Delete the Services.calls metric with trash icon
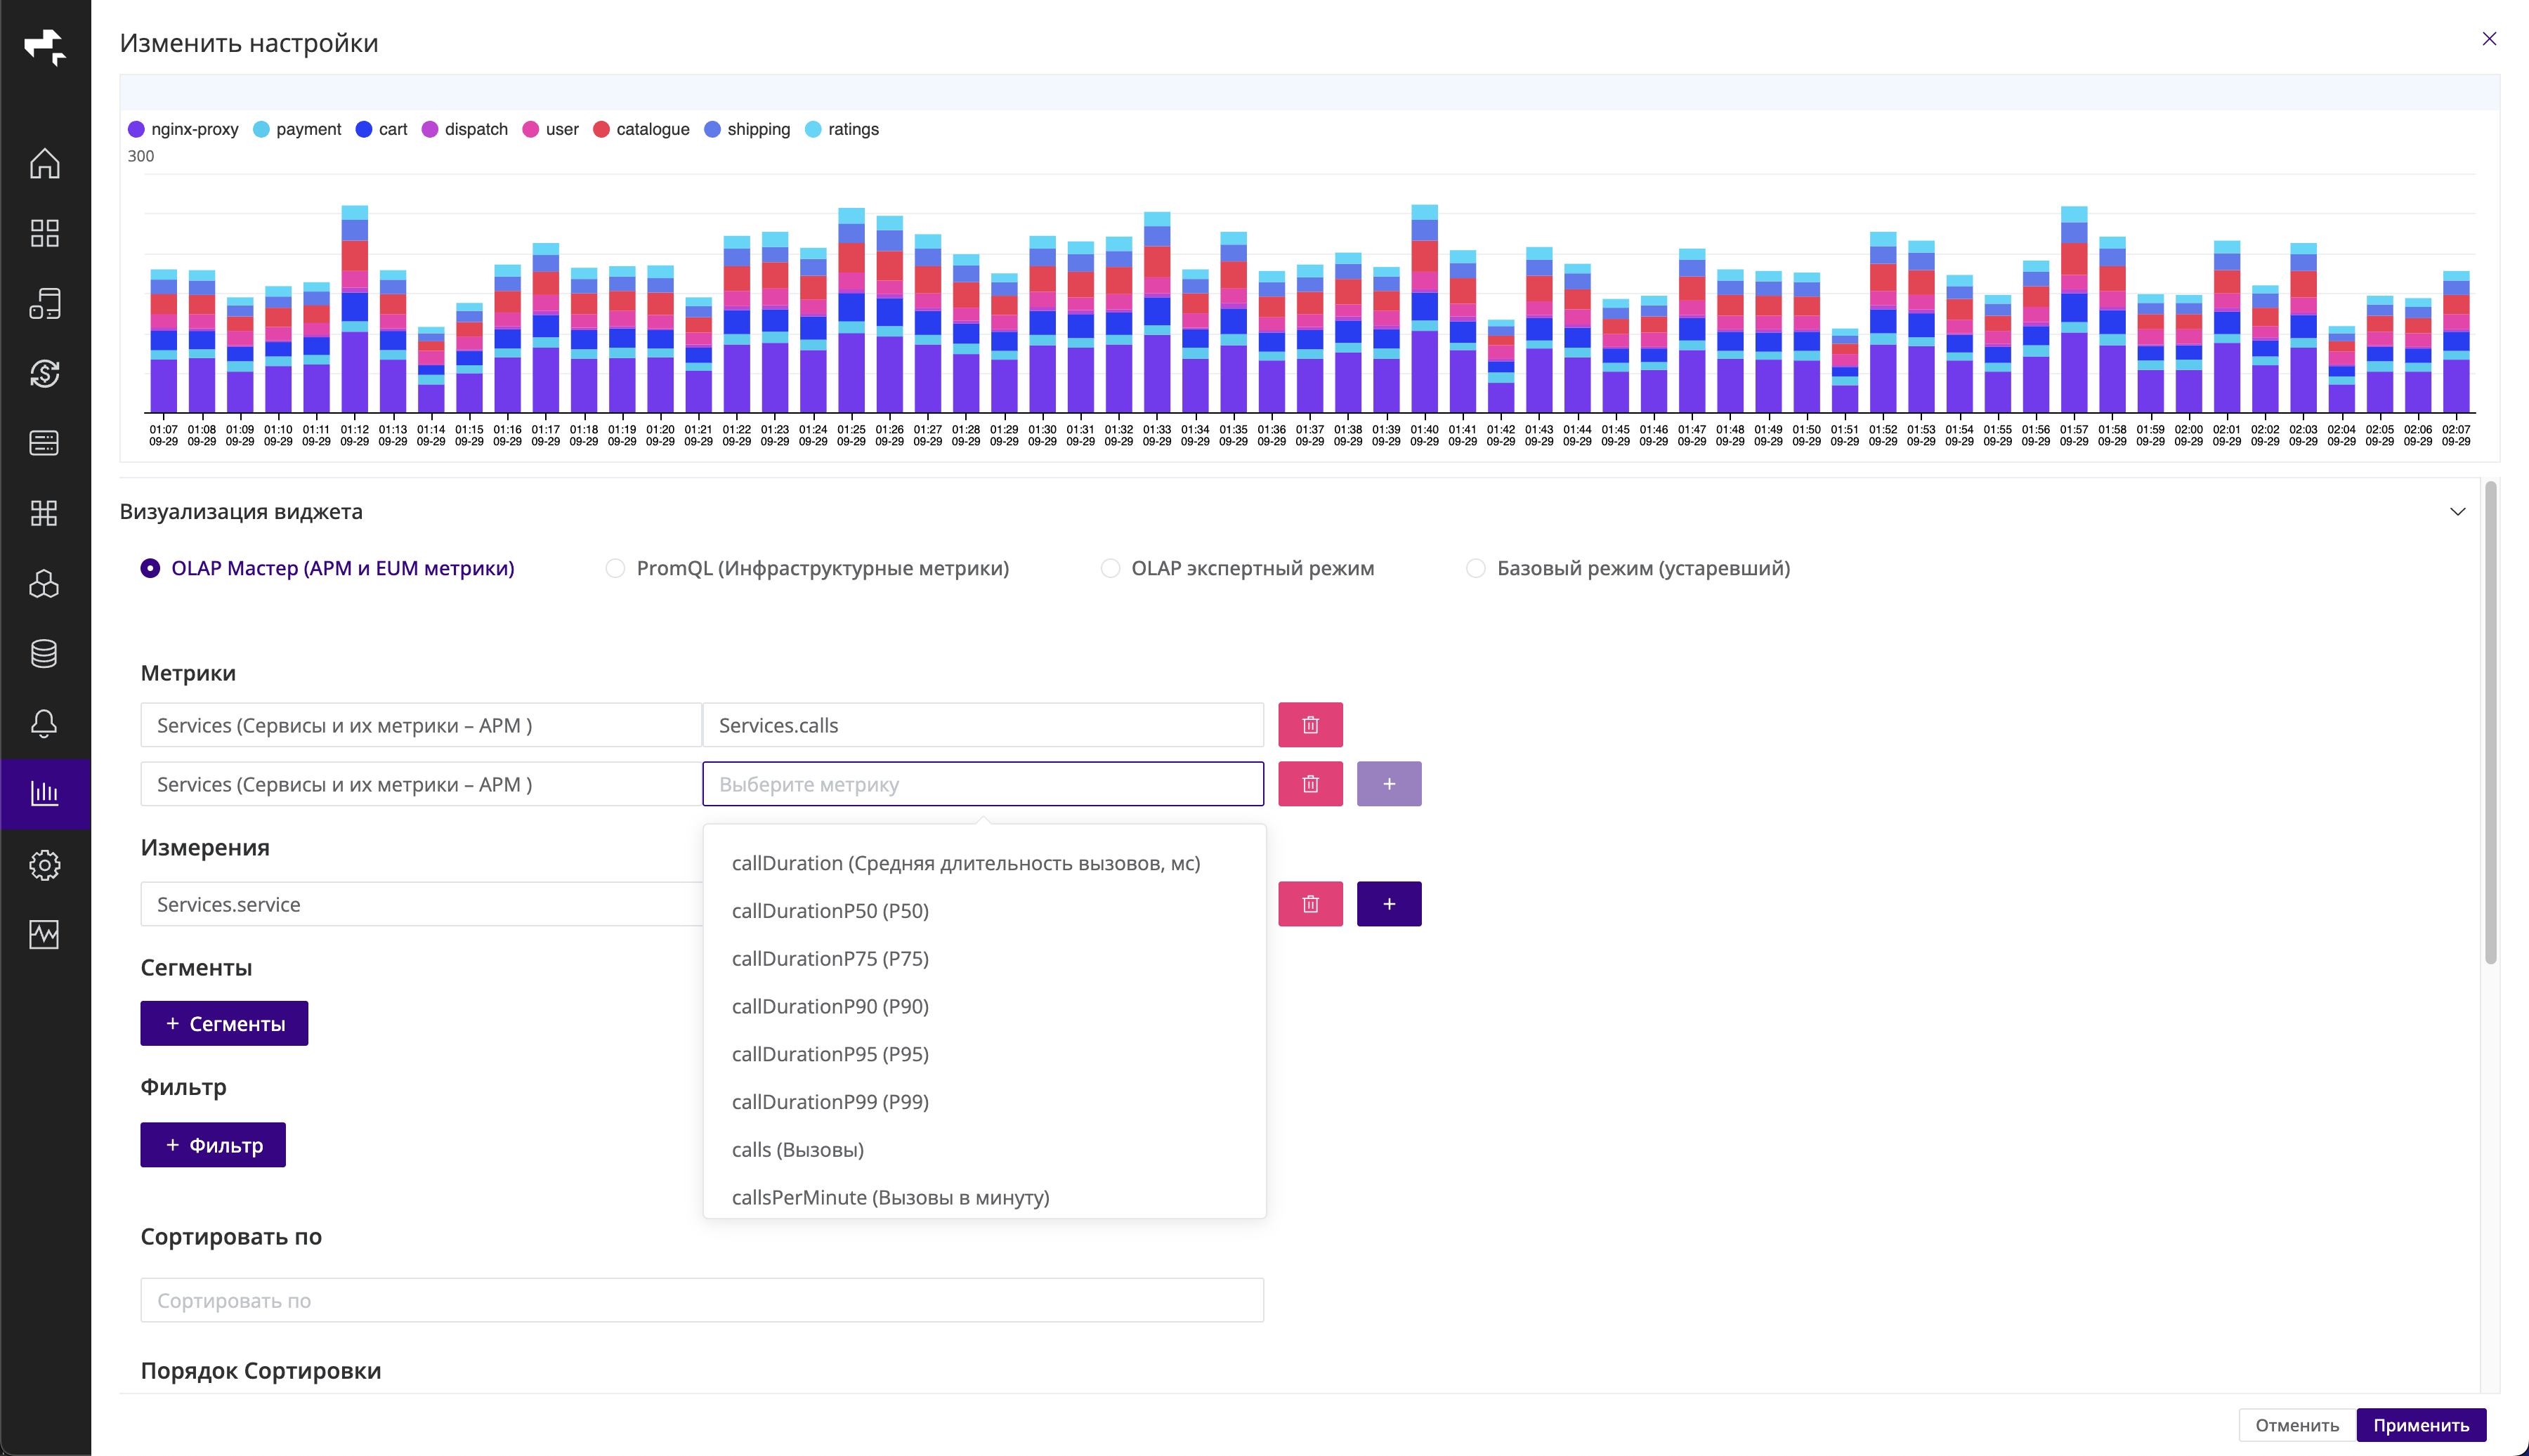The image size is (2529, 1456). [x=1310, y=724]
